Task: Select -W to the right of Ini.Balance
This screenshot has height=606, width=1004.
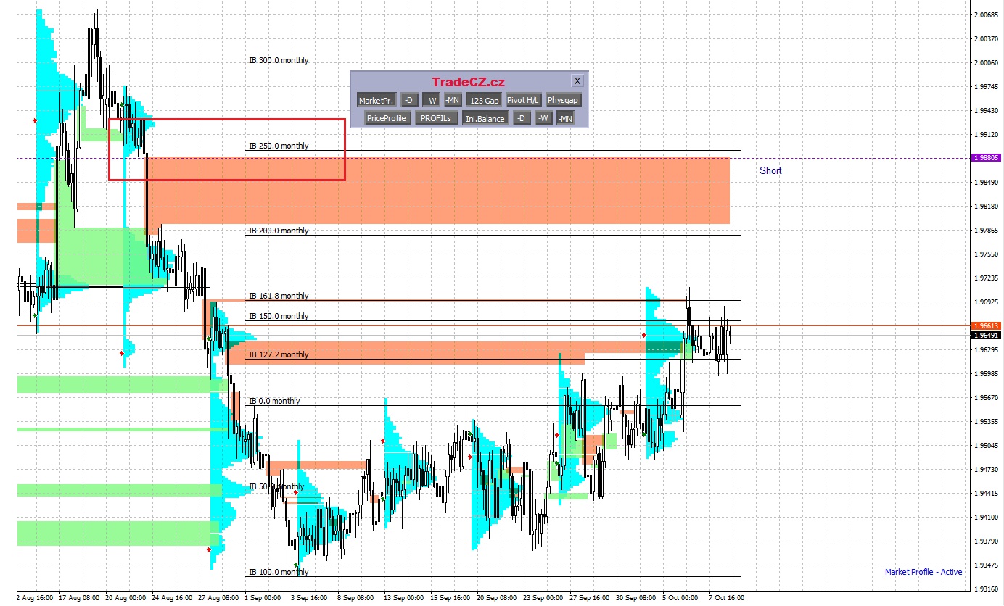Action: (543, 118)
